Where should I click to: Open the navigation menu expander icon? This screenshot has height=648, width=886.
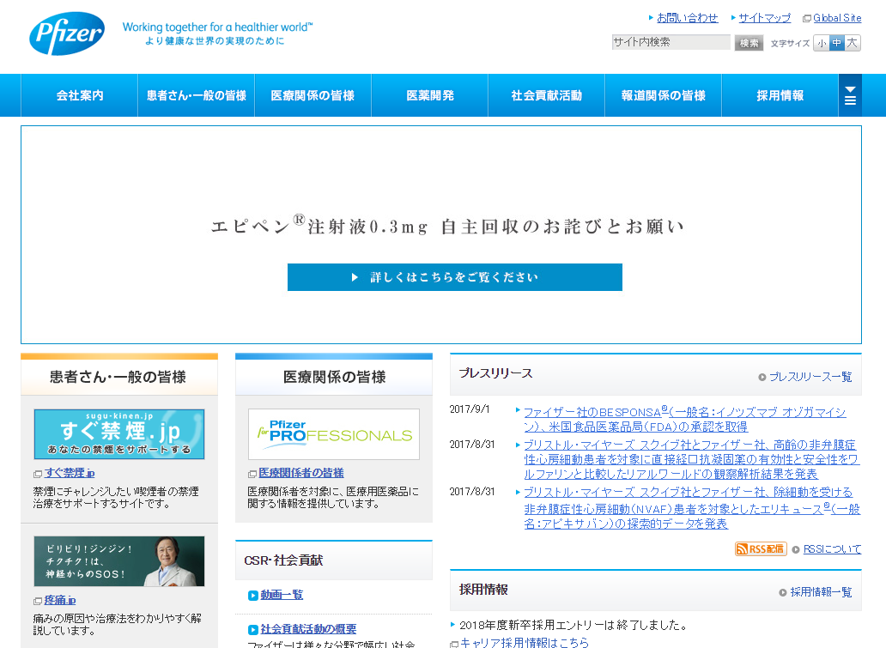(x=850, y=95)
